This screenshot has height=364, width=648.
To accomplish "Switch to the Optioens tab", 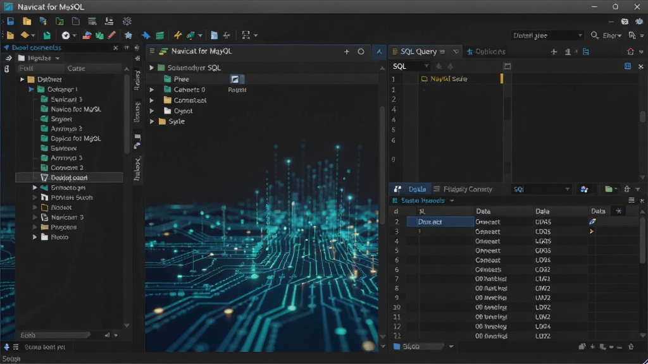I will (485, 52).
